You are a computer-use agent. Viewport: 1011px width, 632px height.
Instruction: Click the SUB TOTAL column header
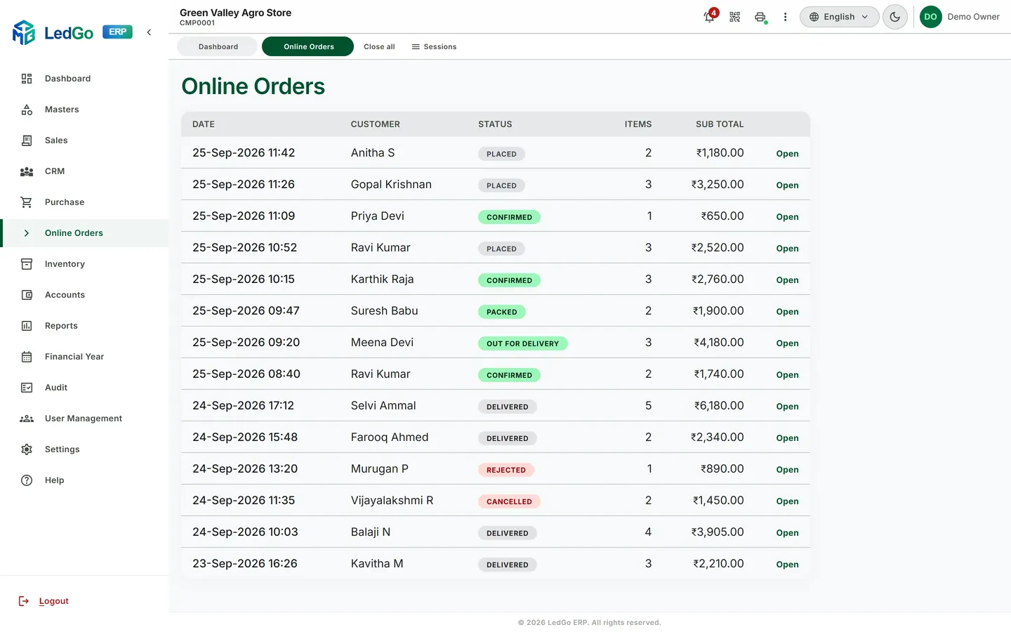coord(720,124)
